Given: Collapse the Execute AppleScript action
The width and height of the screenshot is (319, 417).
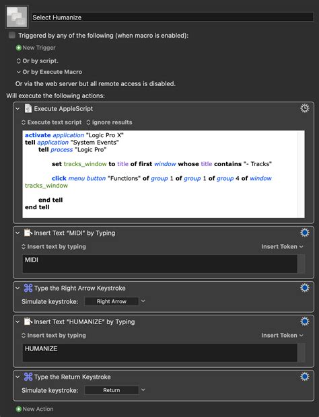Looking at the screenshot, I should click(x=17, y=109).
